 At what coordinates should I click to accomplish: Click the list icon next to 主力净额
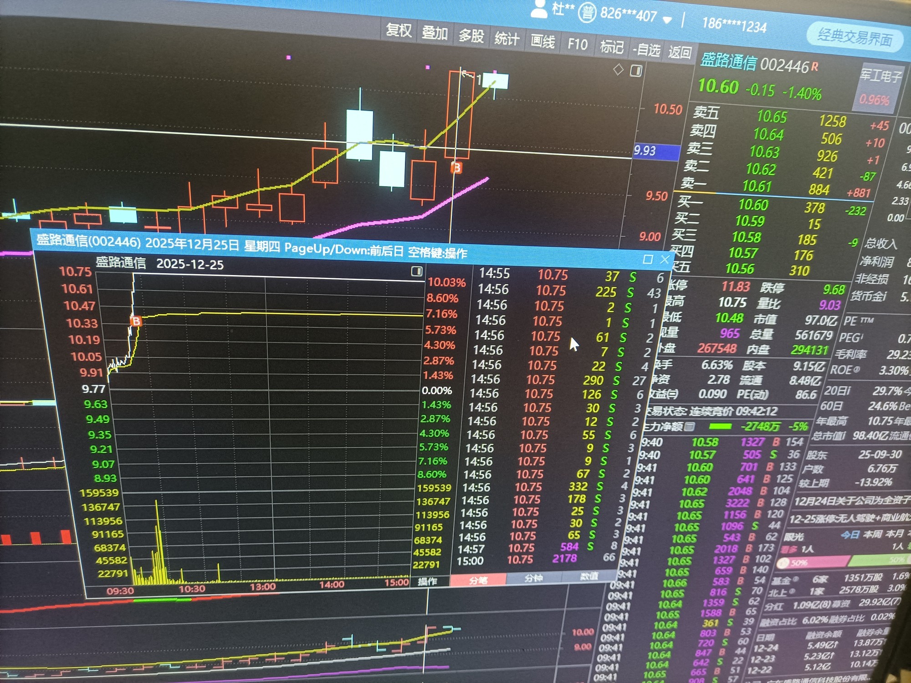(x=690, y=427)
